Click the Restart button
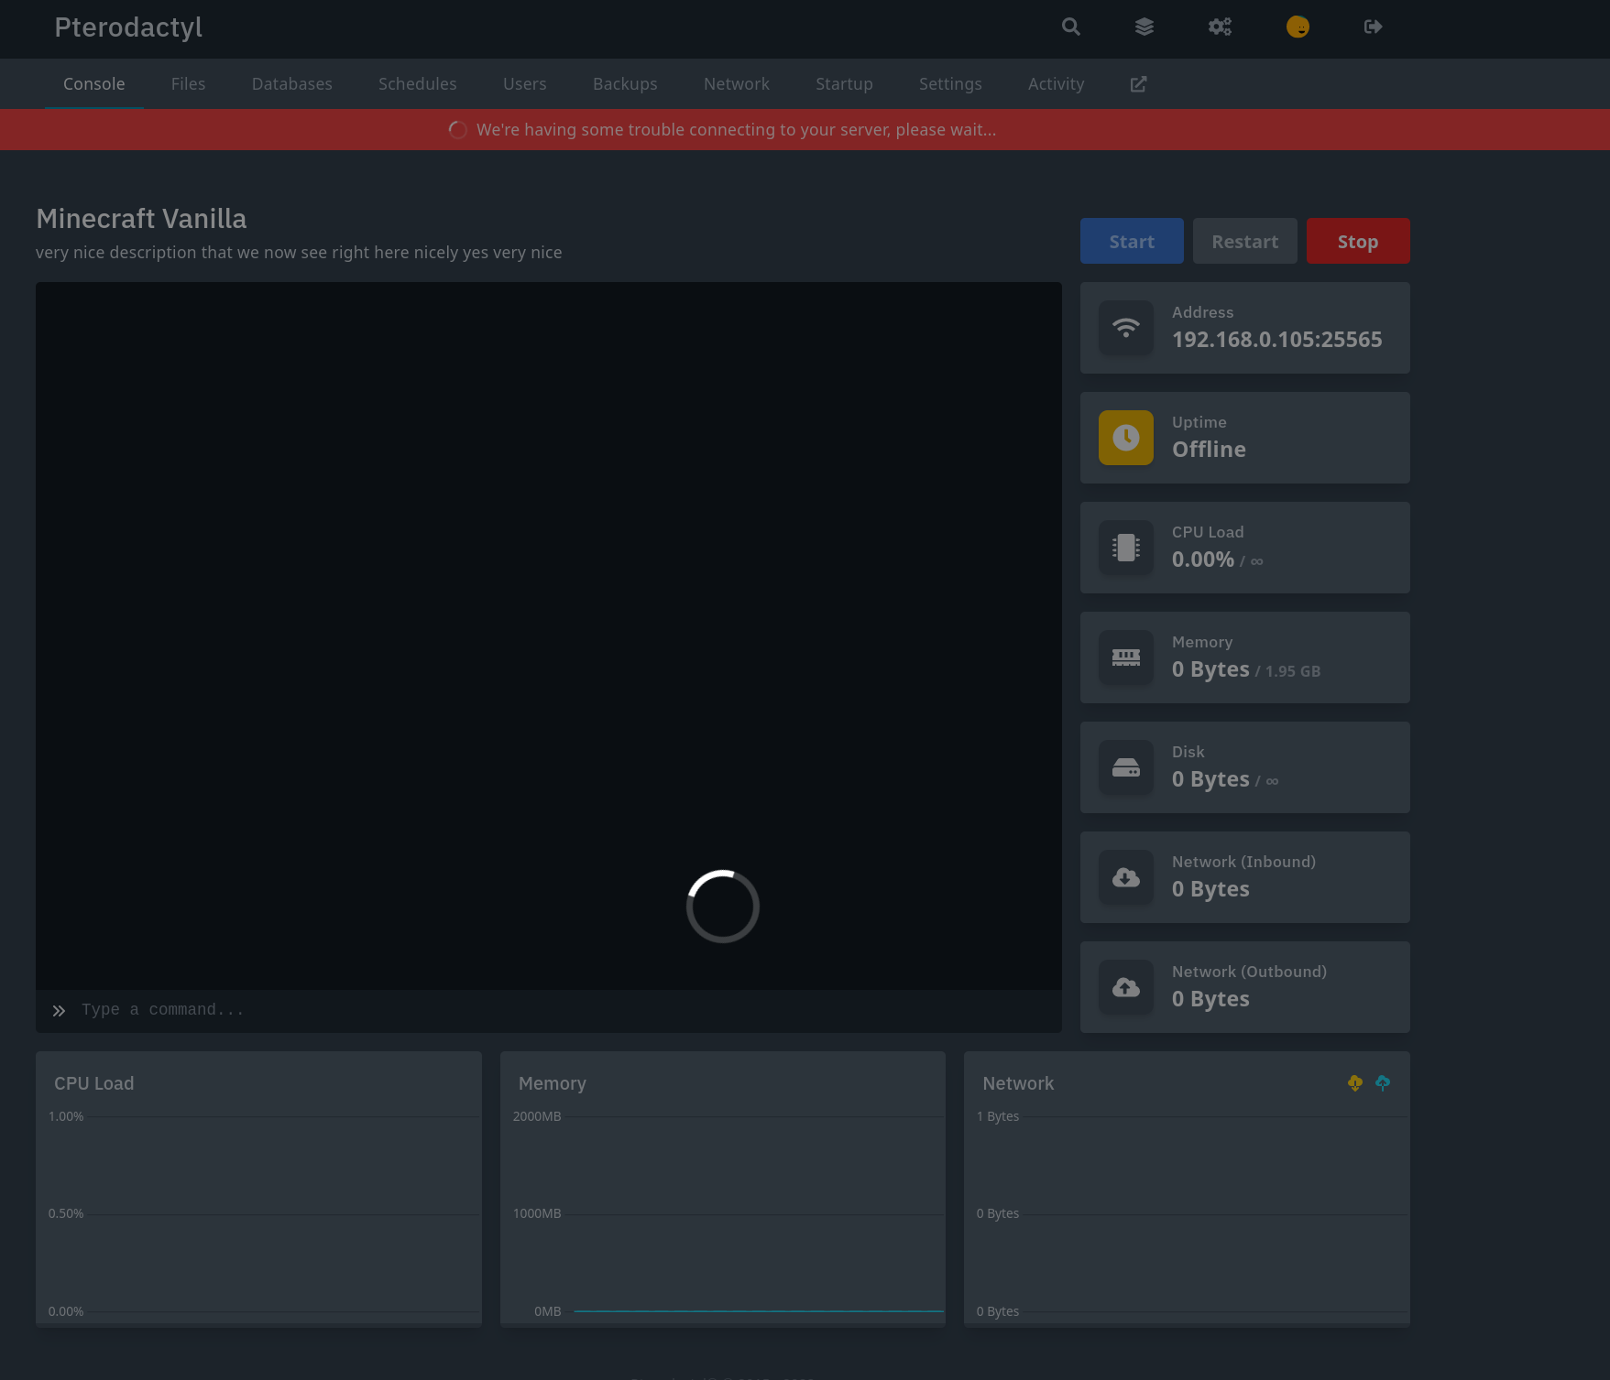This screenshot has width=1610, height=1380. click(x=1245, y=242)
